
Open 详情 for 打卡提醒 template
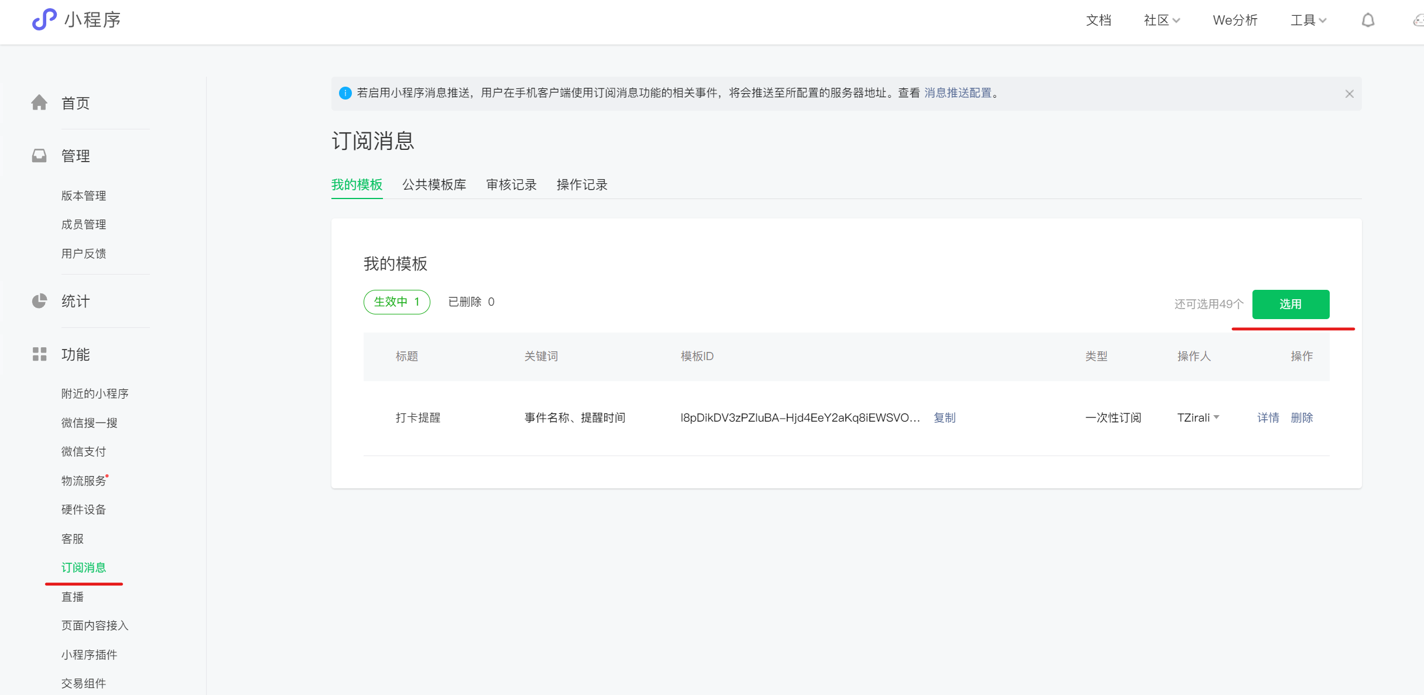pyautogui.click(x=1268, y=418)
